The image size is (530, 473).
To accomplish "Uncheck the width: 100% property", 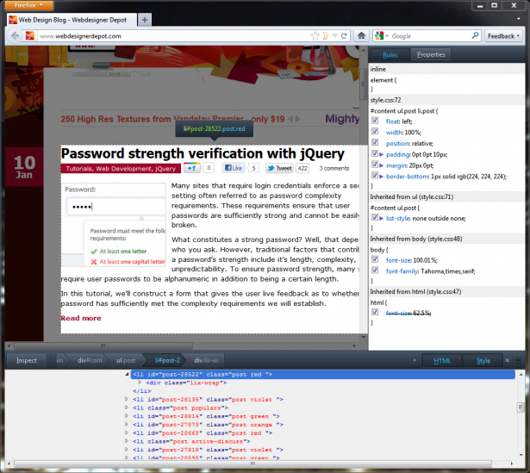I will (x=375, y=132).
